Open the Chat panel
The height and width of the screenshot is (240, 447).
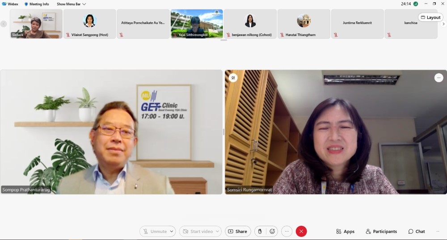pyautogui.click(x=416, y=232)
